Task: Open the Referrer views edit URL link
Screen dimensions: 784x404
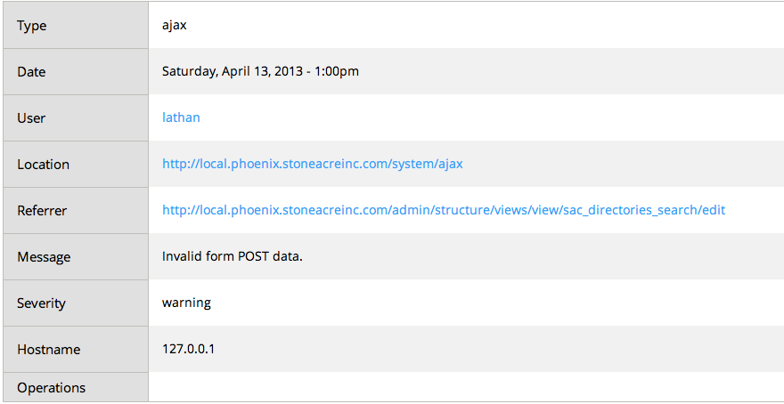Action: (443, 211)
